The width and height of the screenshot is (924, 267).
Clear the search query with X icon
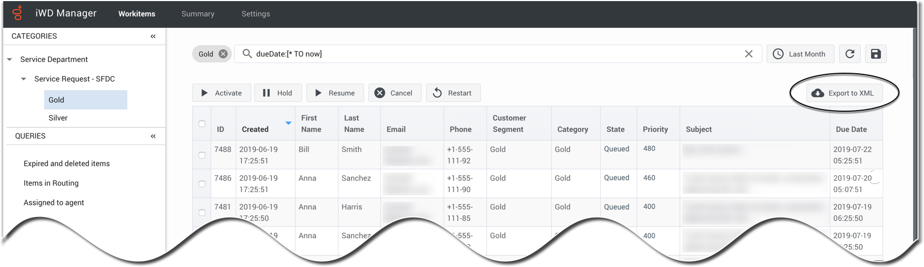coord(749,54)
